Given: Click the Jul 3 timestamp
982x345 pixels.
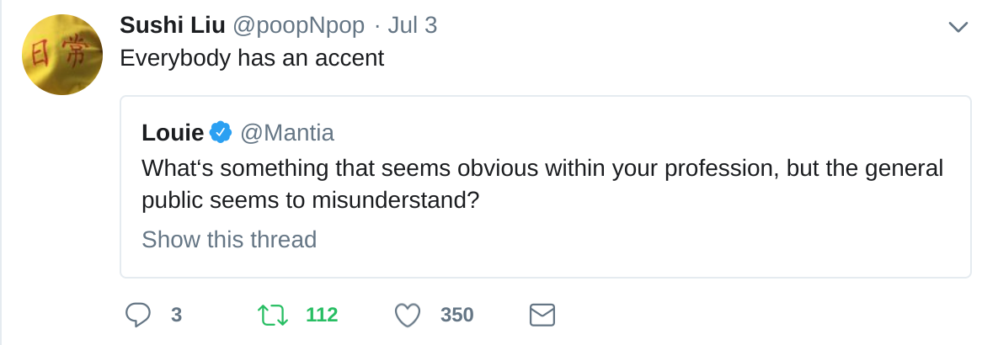Looking at the screenshot, I should [412, 26].
